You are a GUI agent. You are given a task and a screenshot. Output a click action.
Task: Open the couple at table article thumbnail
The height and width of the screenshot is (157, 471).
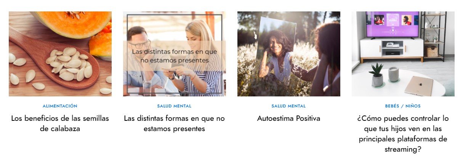coord(175,54)
